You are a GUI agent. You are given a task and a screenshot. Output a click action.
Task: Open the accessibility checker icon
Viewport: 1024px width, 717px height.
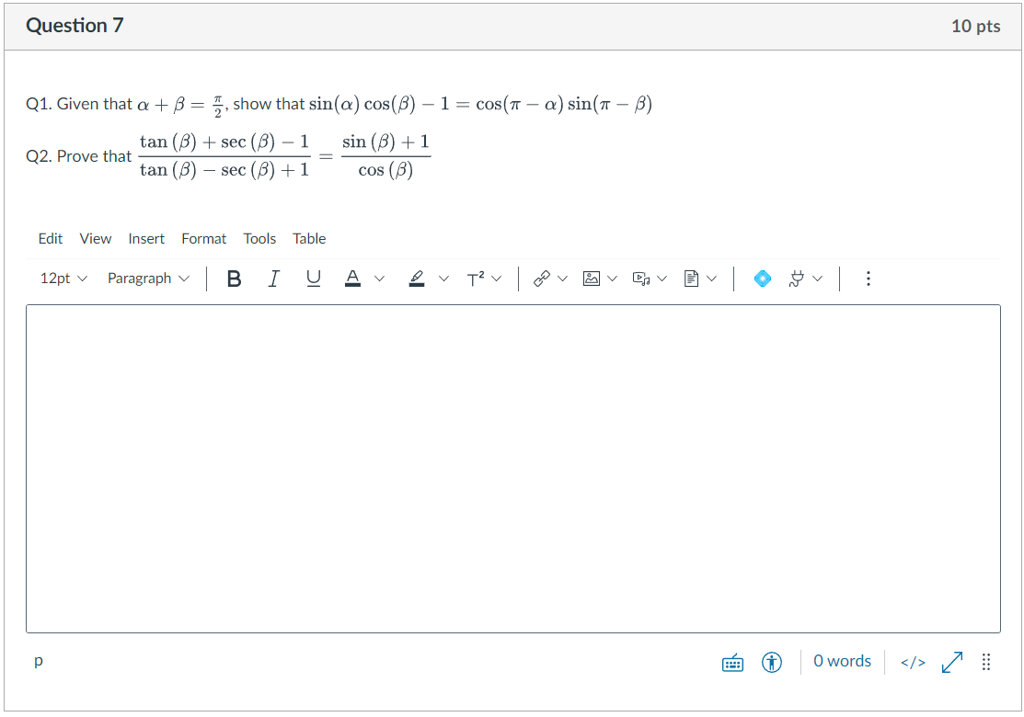point(772,663)
